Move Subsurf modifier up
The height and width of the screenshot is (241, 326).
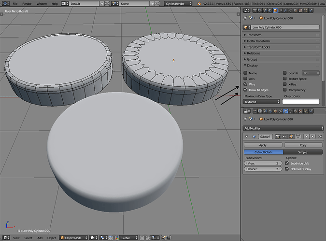[306, 136]
